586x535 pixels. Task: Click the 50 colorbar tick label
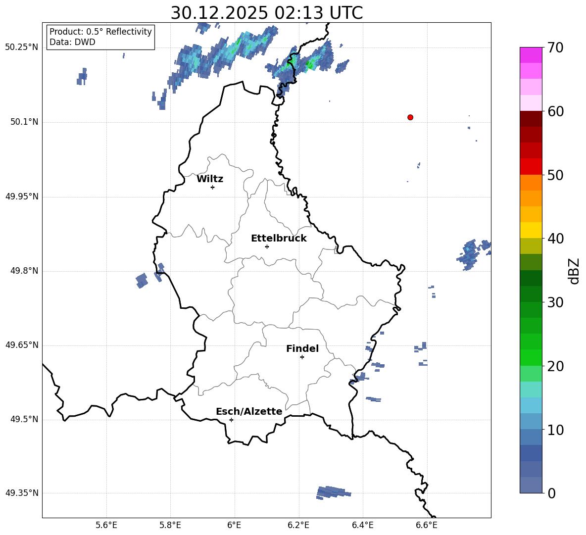tap(555, 175)
